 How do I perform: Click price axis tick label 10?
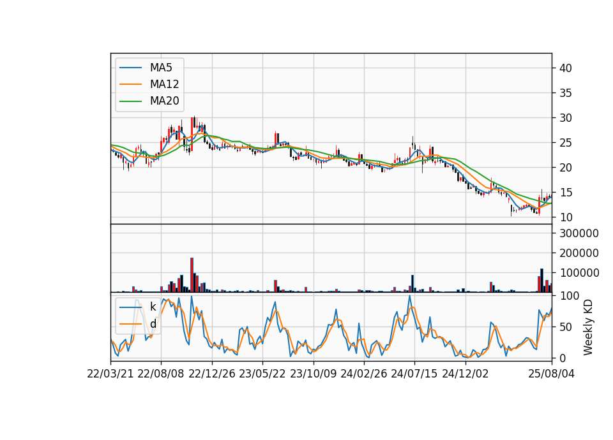click(x=565, y=217)
